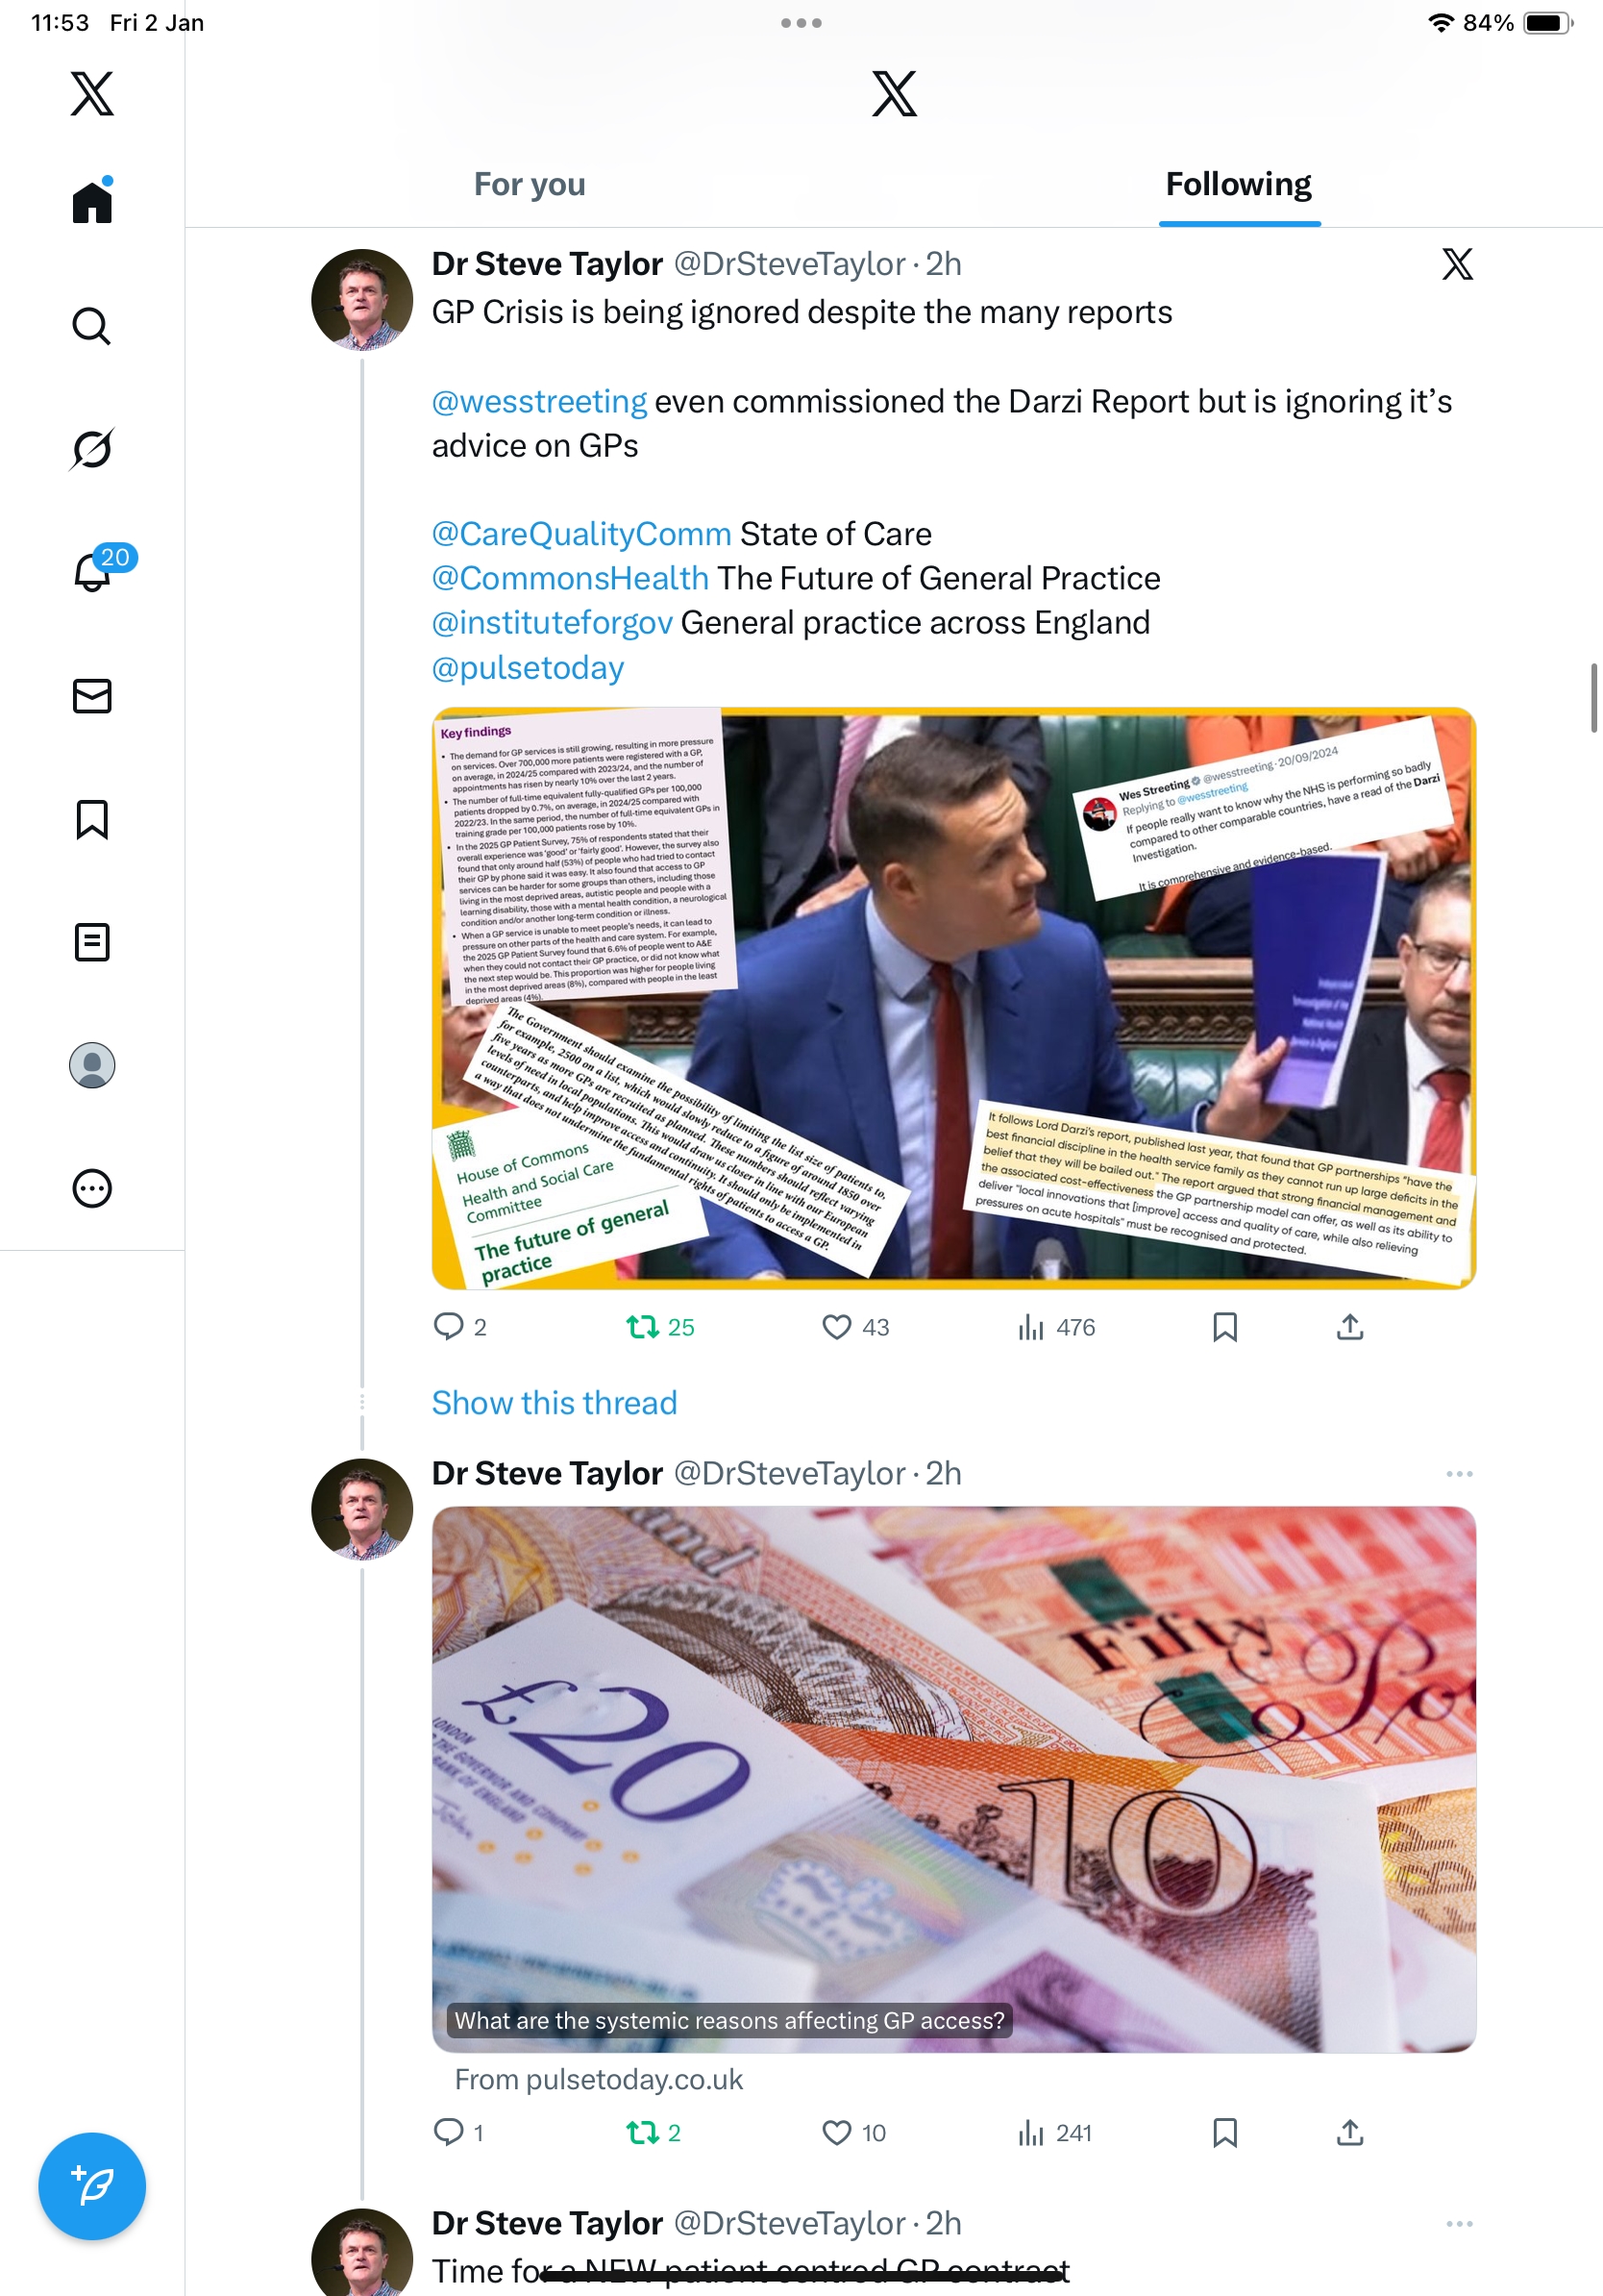The height and width of the screenshot is (2296, 1603).
Task: Open three-dot menu on NEW patient contract post
Action: click(x=1459, y=2224)
